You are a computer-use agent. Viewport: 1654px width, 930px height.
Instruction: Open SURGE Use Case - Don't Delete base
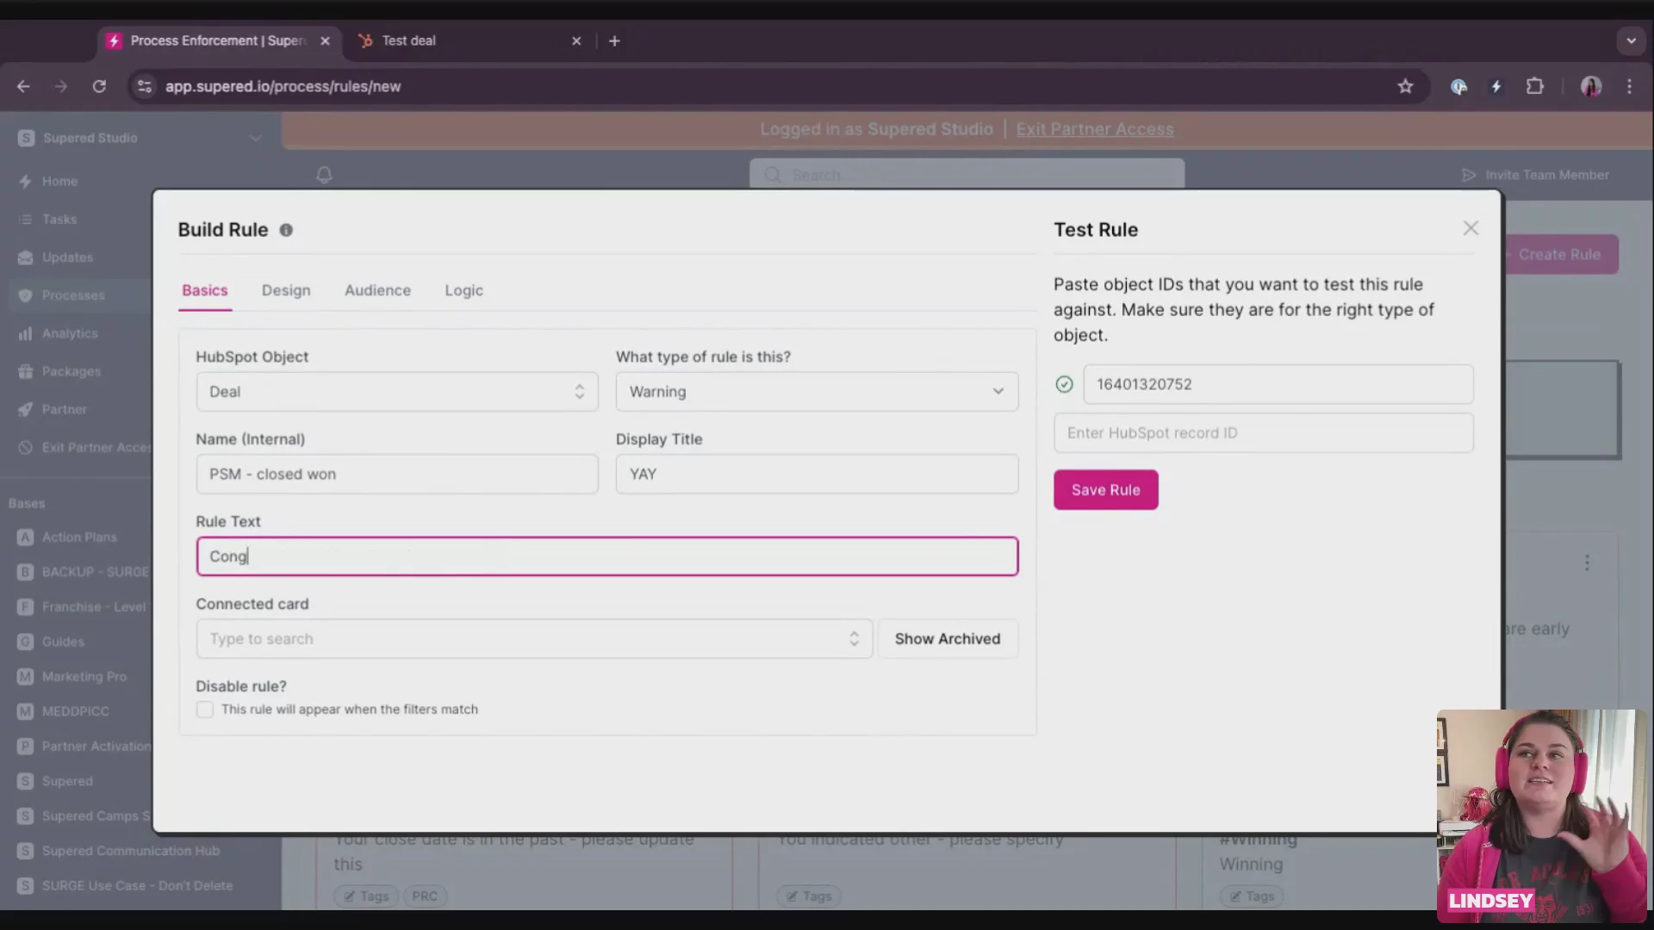click(137, 885)
